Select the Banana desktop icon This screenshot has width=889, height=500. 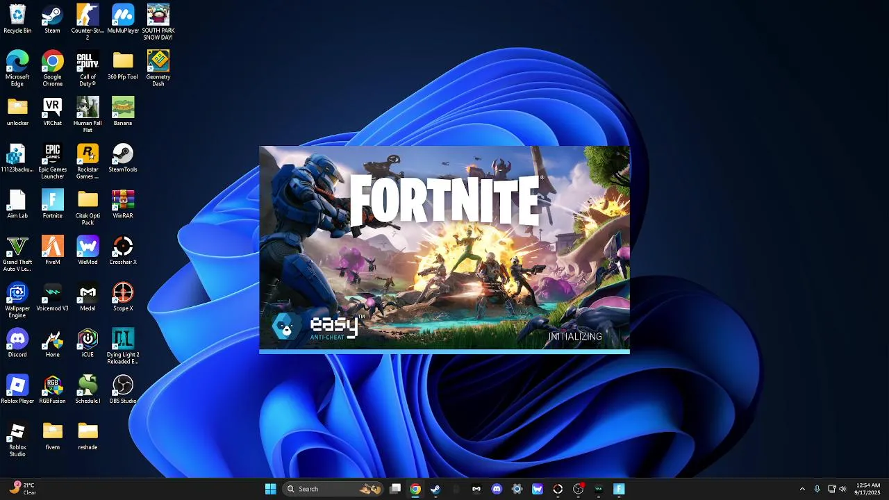[123, 111]
